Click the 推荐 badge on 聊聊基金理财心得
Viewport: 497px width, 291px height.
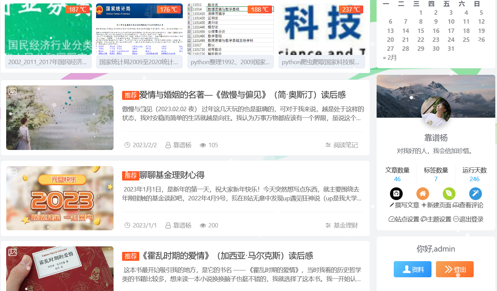coord(130,175)
